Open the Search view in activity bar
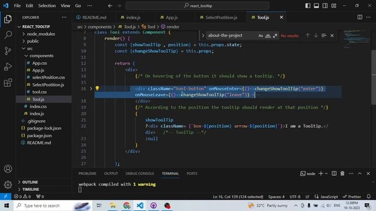The height and width of the screenshot is (211, 376). 8,35
